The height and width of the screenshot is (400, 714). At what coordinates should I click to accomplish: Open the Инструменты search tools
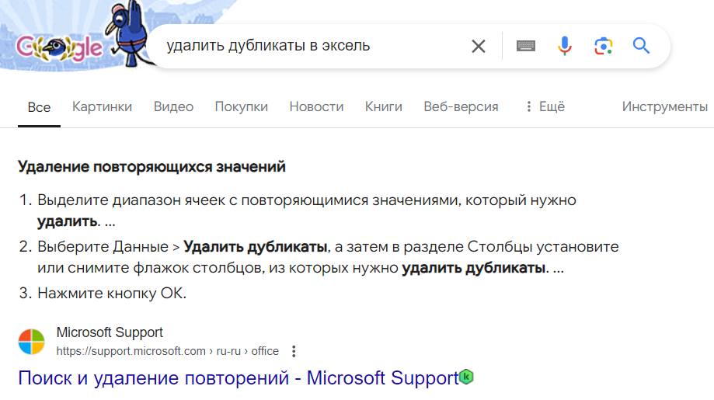[664, 107]
